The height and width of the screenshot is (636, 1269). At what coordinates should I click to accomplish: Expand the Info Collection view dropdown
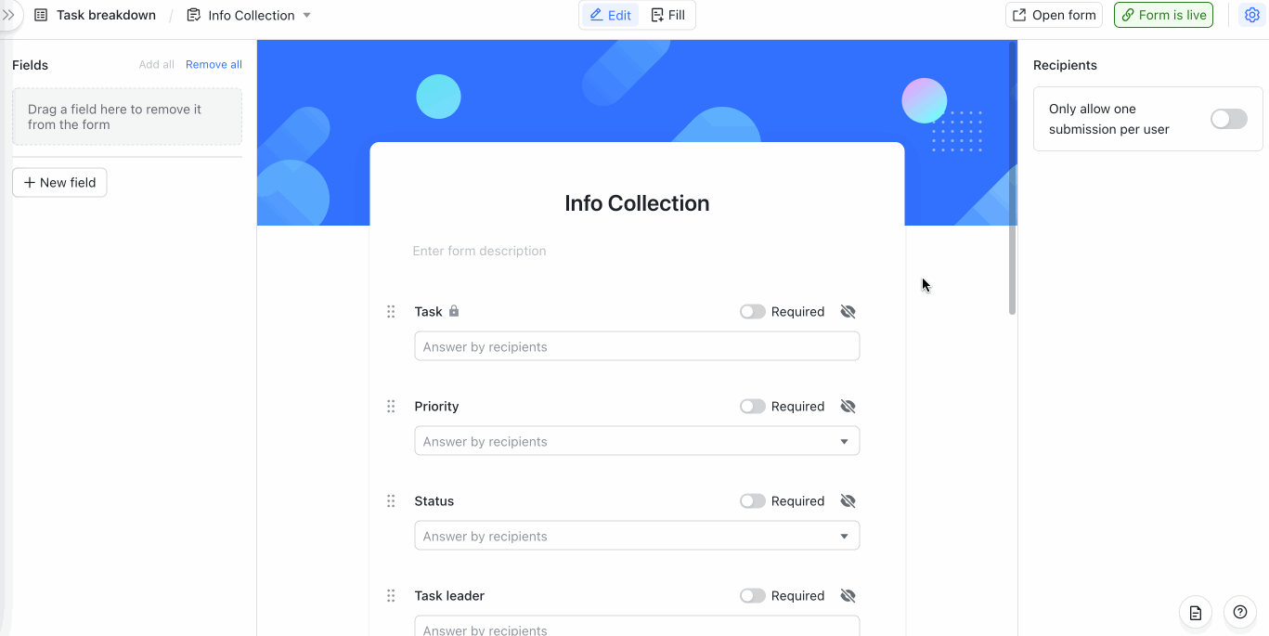click(307, 15)
